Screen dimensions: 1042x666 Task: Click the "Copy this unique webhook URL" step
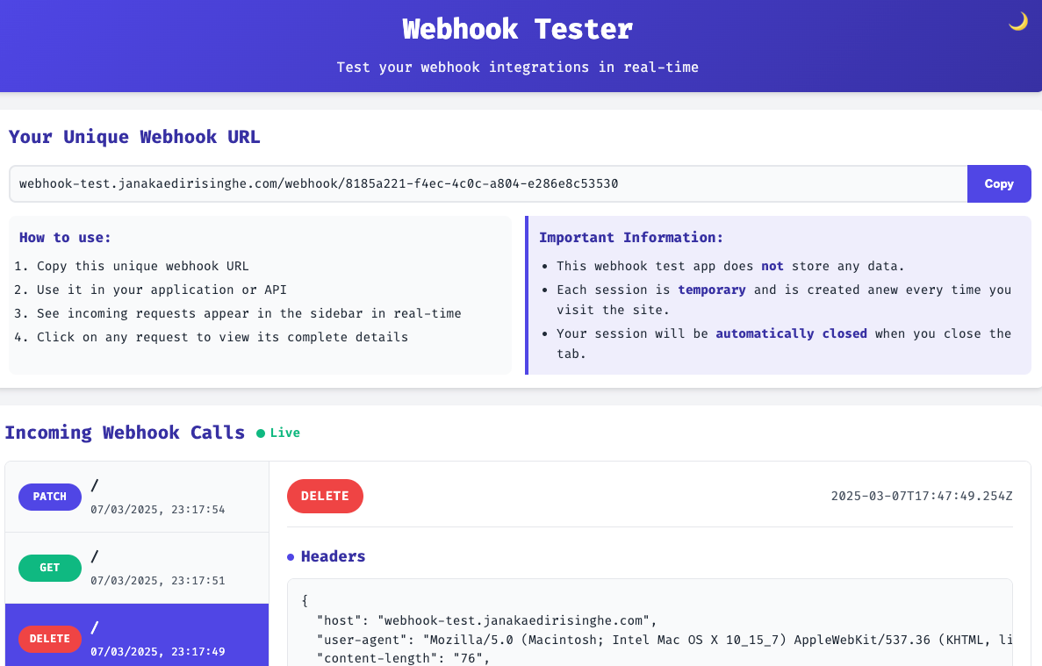[x=142, y=266]
